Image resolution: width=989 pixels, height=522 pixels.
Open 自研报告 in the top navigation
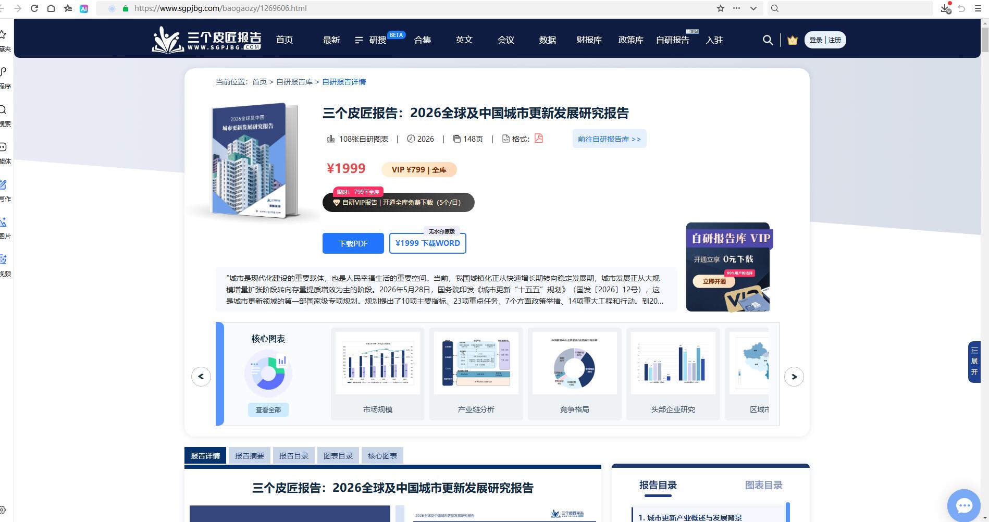click(x=673, y=40)
